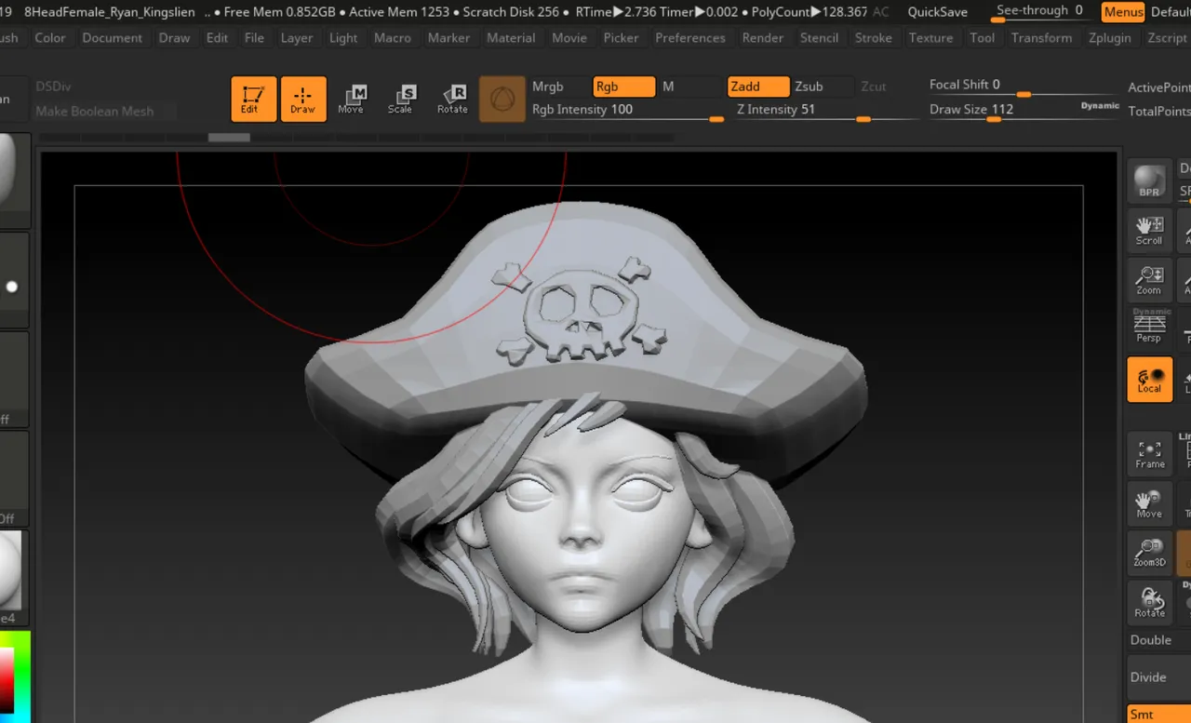Select the Zoom canvas icon
The image size is (1191, 723).
point(1150,280)
